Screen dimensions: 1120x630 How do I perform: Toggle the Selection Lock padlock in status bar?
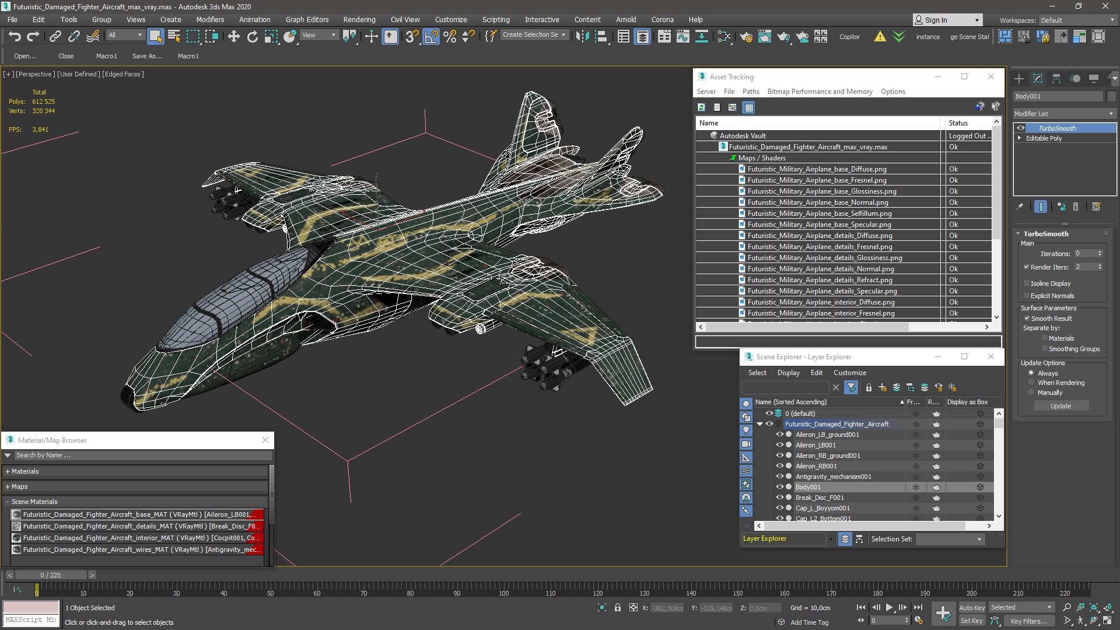pyautogui.click(x=618, y=608)
